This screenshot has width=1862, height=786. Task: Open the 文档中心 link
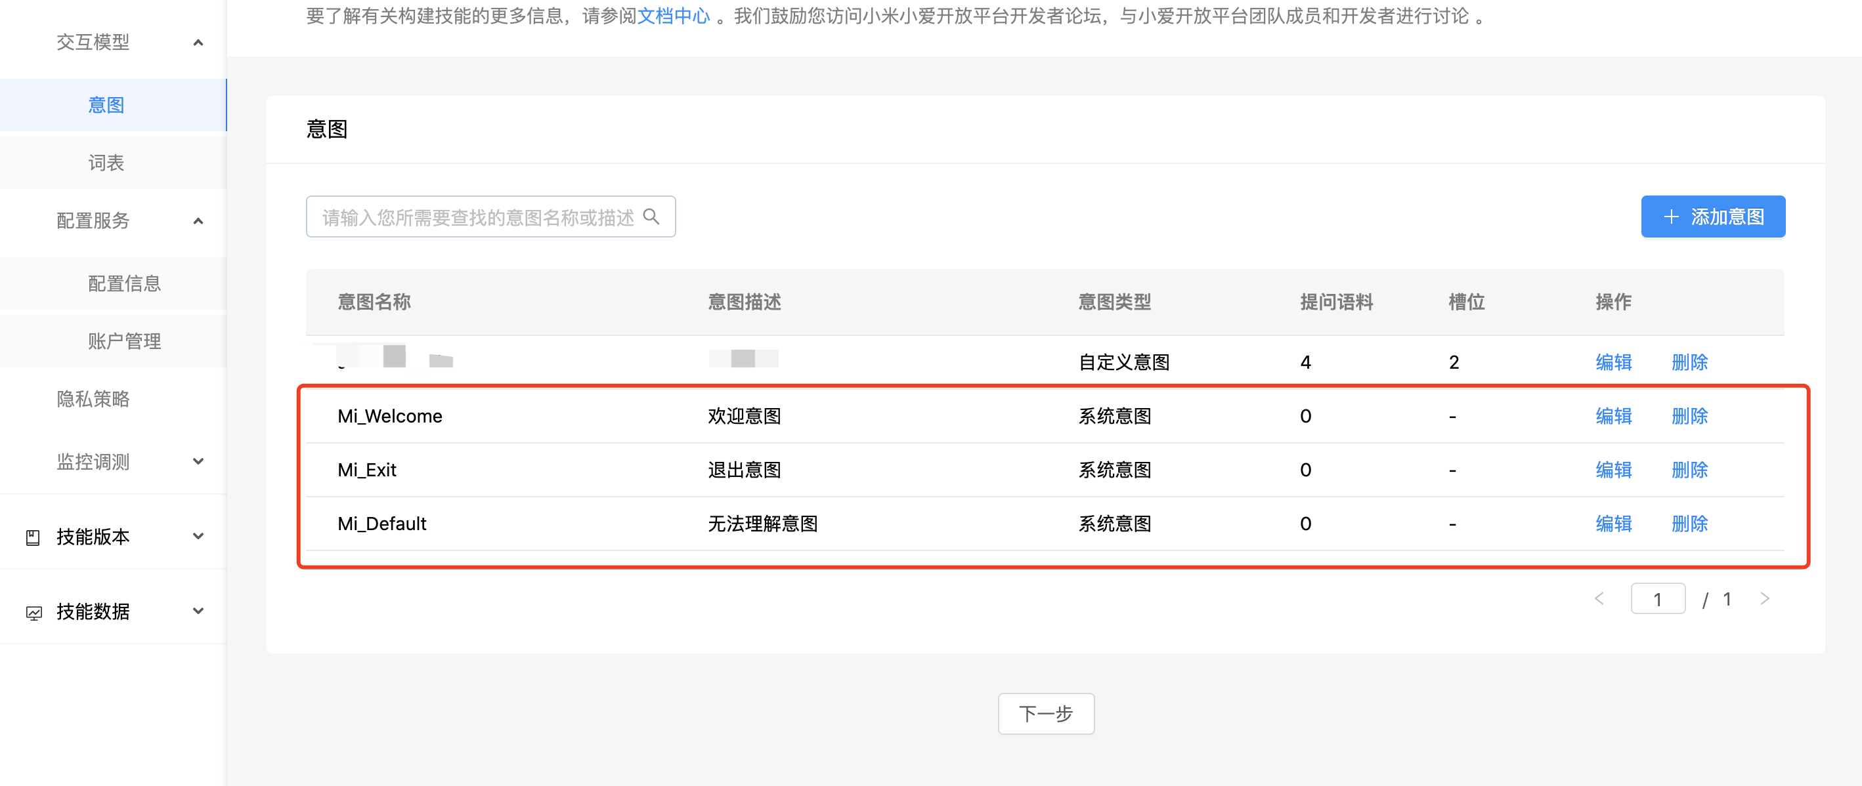click(673, 16)
